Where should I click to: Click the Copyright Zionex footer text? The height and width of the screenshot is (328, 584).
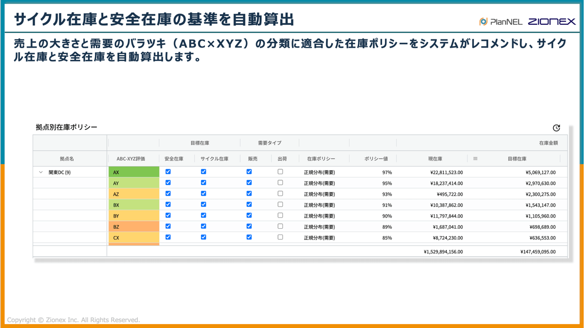(74, 320)
